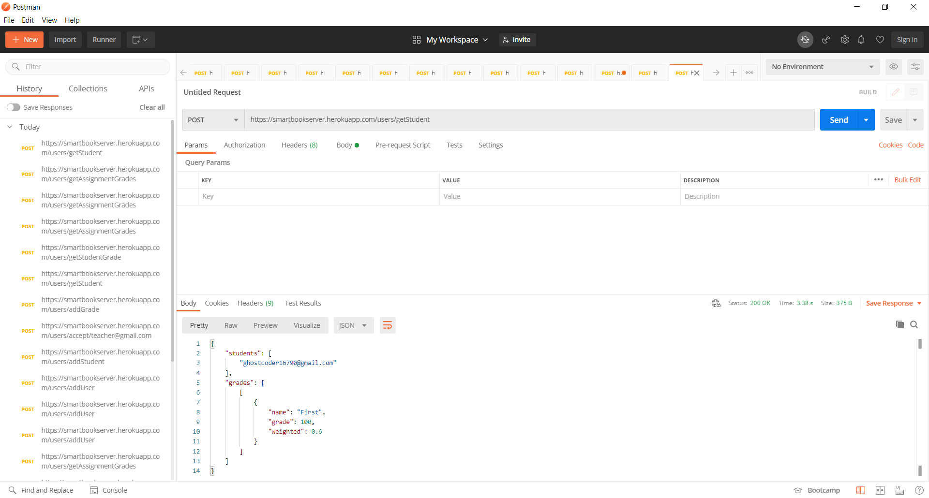Open the response Test Results tab
Image resolution: width=929 pixels, height=498 pixels.
(x=303, y=303)
